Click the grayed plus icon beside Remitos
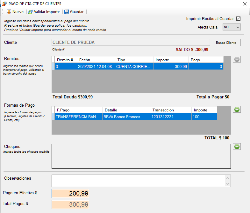 click(237, 59)
